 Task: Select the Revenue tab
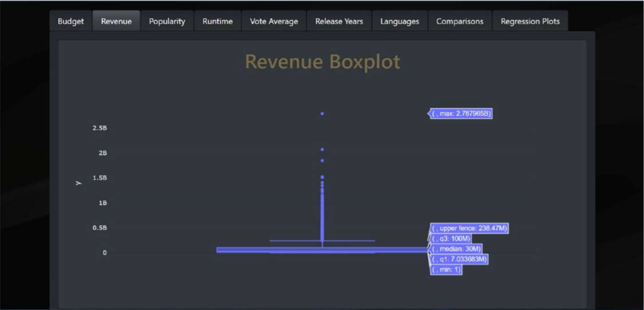[x=117, y=21]
